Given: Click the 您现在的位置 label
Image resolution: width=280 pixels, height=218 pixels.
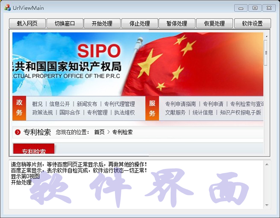Looking at the screenshot, I should click(x=72, y=132).
